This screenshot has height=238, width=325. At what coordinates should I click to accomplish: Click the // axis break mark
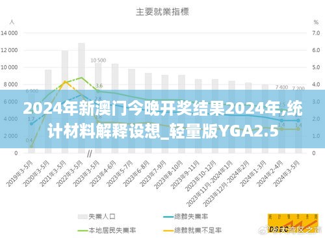[x=89, y=154]
